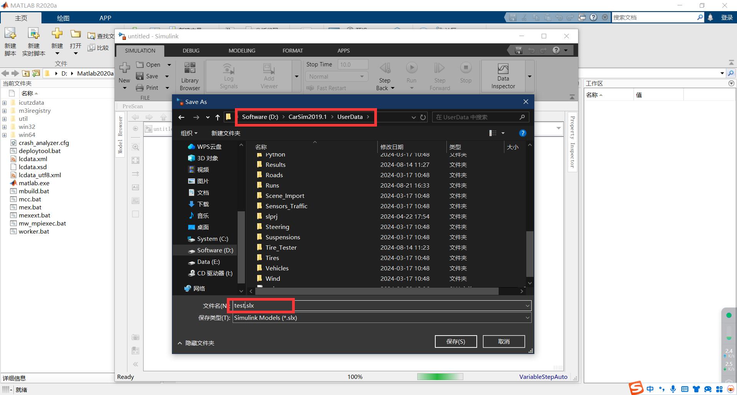Click the 名称 column header in Save As

(x=261, y=147)
